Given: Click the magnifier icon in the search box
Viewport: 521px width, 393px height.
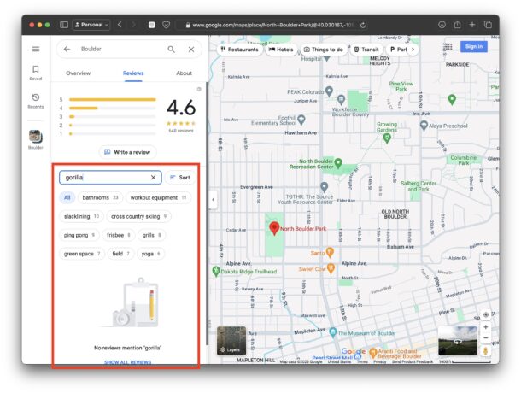Looking at the screenshot, I should coord(172,50).
